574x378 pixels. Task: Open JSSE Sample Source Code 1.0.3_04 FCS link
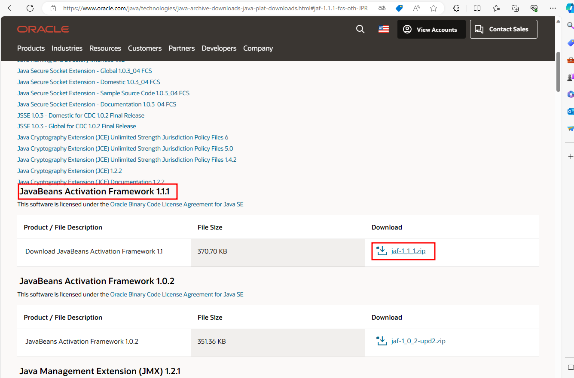(x=104, y=93)
